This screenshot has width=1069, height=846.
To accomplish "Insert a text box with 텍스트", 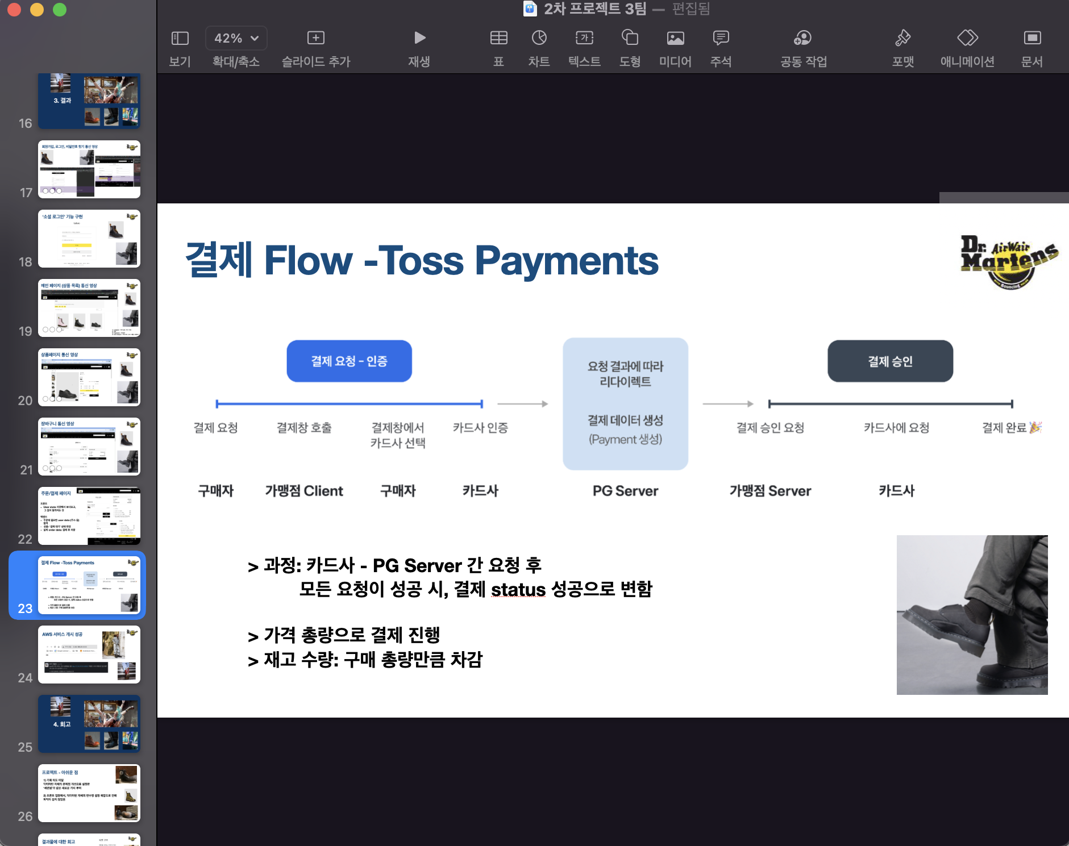I will [x=584, y=38].
